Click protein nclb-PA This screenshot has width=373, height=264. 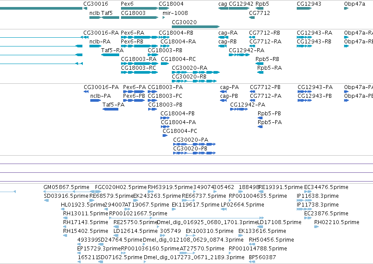pyautogui.click(x=101, y=96)
